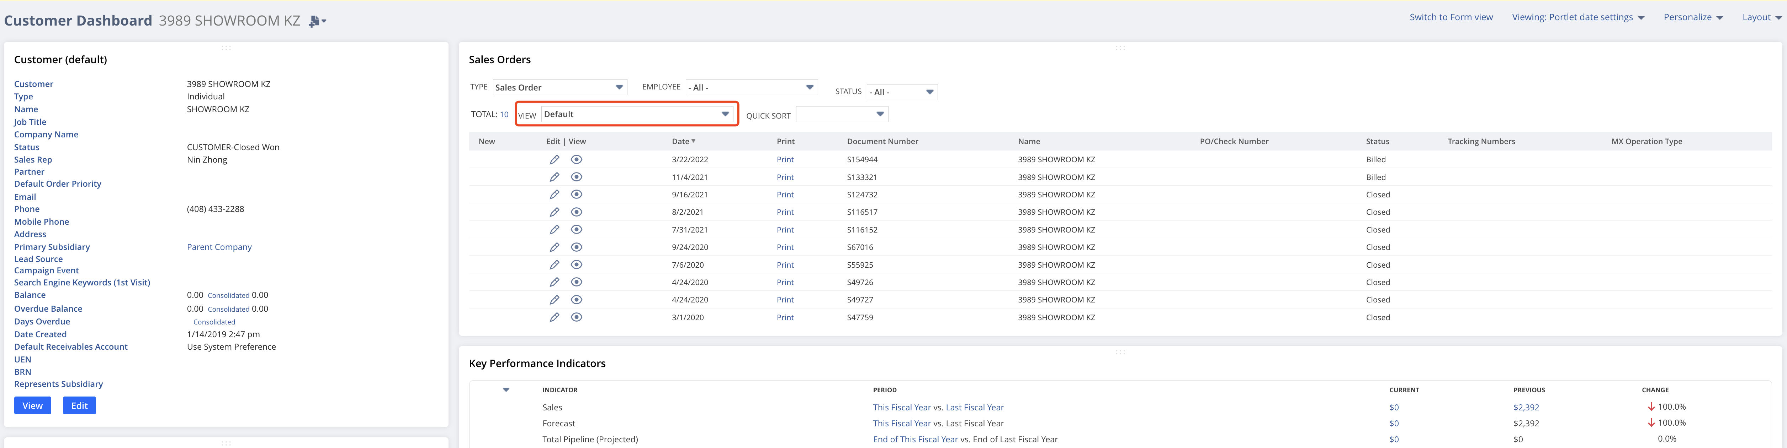Open the QUICK SORT dropdown
This screenshot has height=448, width=1787.
point(842,114)
